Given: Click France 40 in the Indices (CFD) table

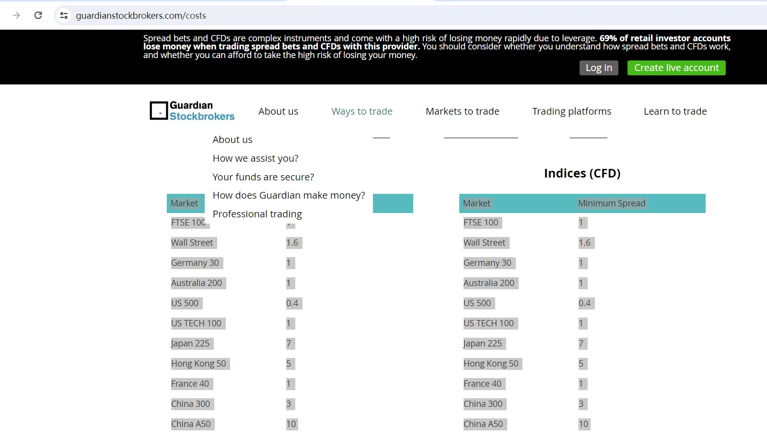Looking at the screenshot, I should 482,384.
